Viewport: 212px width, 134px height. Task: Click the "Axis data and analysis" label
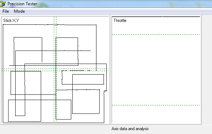point(130,129)
